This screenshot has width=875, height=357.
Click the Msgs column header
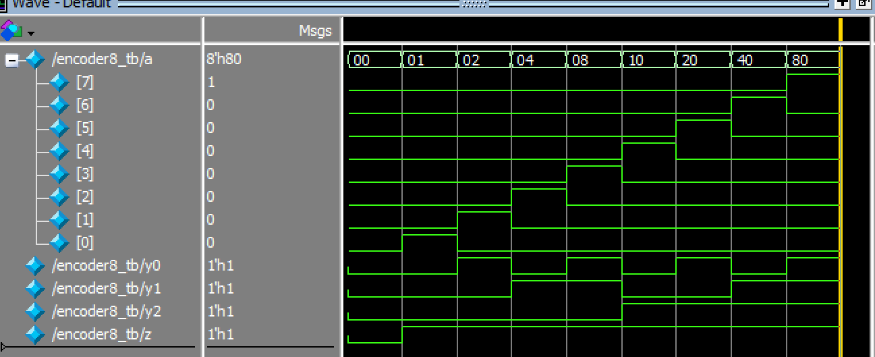click(x=315, y=31)
